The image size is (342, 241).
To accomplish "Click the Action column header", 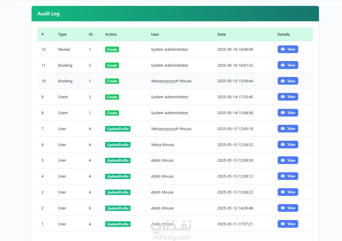I will (111, 35).
